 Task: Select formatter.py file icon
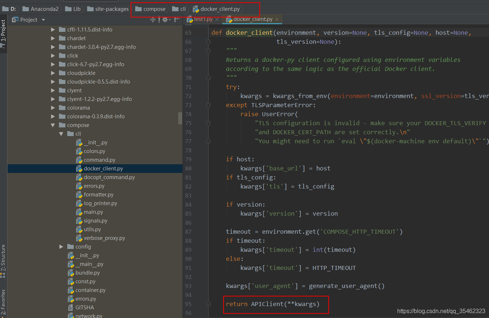[79, 195]
